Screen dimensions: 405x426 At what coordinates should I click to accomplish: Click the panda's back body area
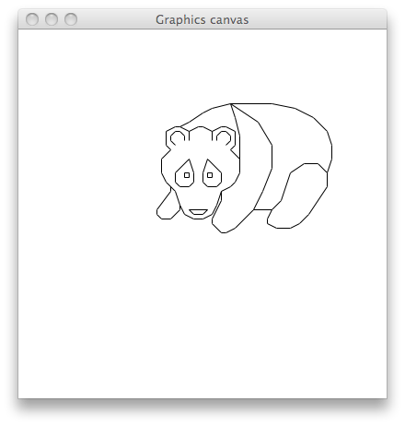click(301, 136)
